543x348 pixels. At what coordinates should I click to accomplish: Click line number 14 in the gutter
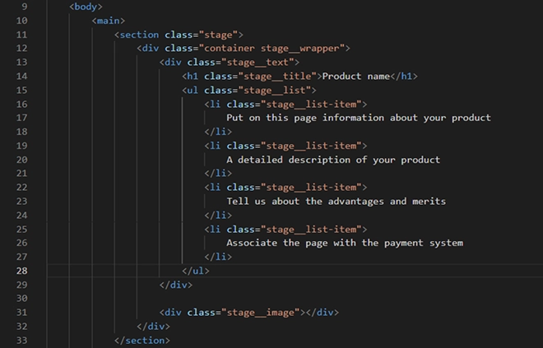(x=22, y=77)
